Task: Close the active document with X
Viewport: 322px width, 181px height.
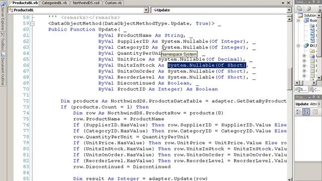Action: [288, 3]
